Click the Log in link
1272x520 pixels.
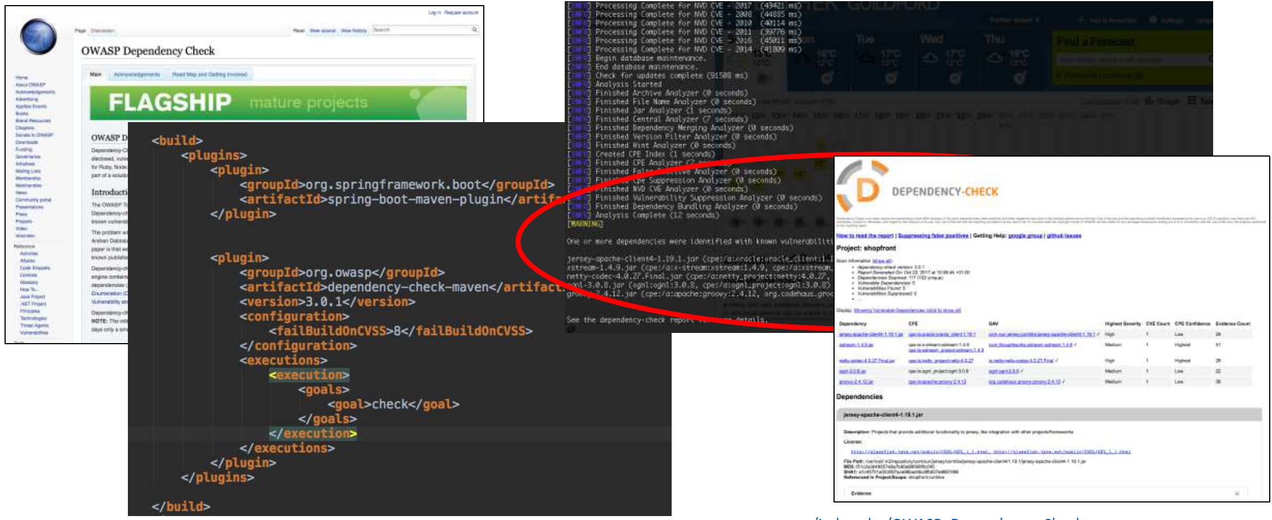click(x=434, y=12)
